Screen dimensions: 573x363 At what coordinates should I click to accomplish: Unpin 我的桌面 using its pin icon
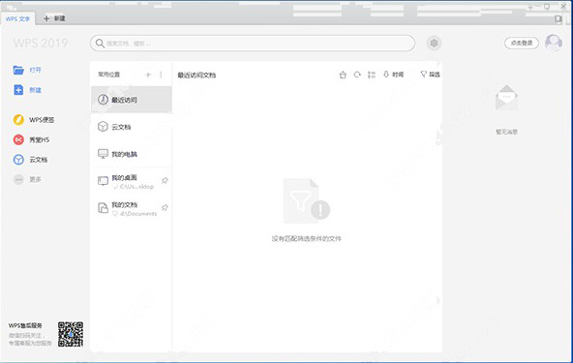click(x=165, y=181)
